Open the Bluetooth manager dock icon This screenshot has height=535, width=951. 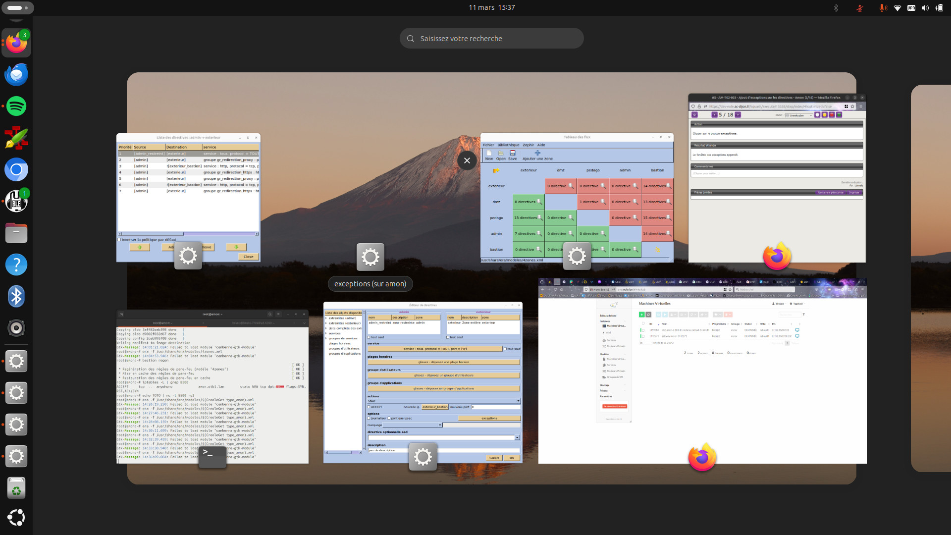coord(16,297)
